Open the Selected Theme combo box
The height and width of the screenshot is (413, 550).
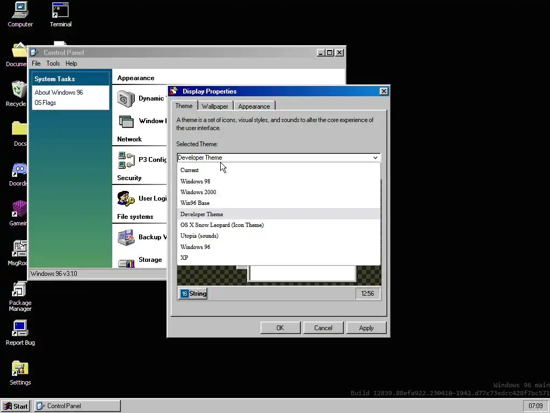pyautogui.click(x=279, y=158)
